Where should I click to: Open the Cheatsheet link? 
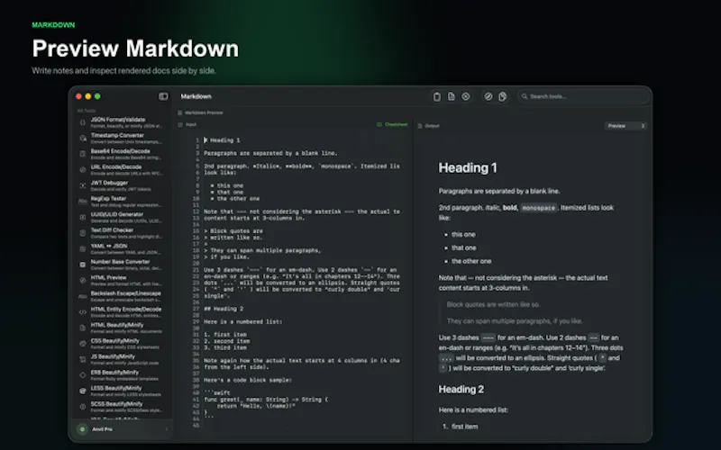(x=392, y=124)
